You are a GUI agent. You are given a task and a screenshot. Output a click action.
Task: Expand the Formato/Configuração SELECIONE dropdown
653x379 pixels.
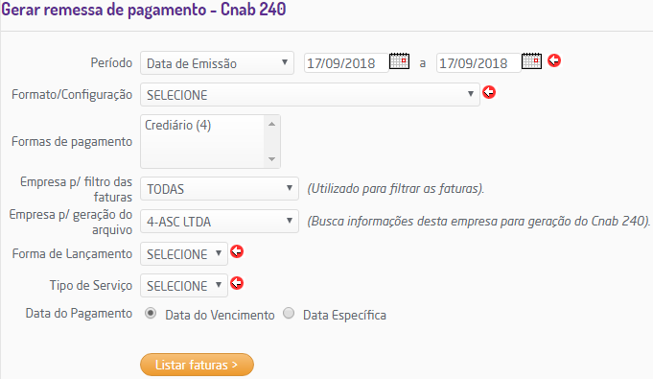[310, 95]
